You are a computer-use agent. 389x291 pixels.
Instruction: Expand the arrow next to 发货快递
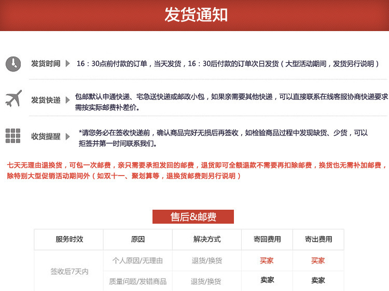click(x=67, y=100)
